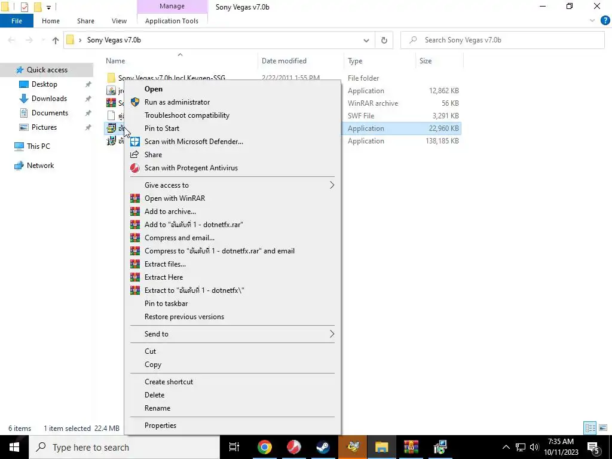The height and width of the screenshot is (459, 612).
Task: Switch to Details view icon
Action: 590,428
